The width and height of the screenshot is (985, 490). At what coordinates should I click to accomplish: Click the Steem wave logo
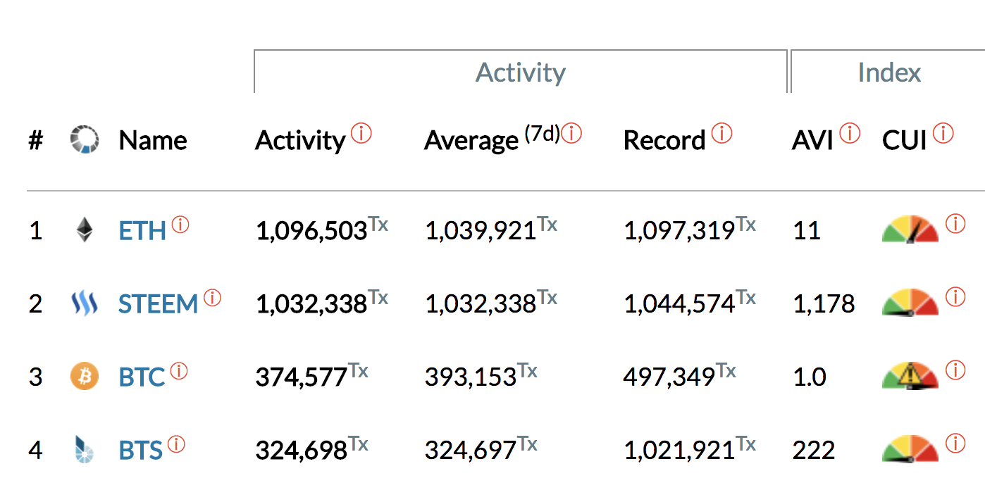coord(85,303)
